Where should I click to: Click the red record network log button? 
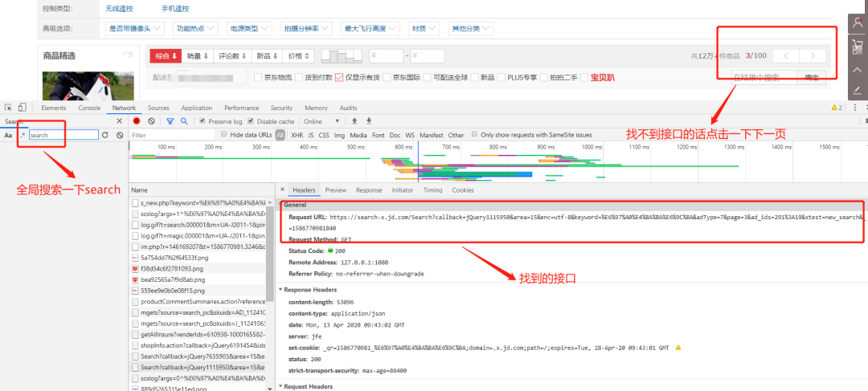click(137, 121)
